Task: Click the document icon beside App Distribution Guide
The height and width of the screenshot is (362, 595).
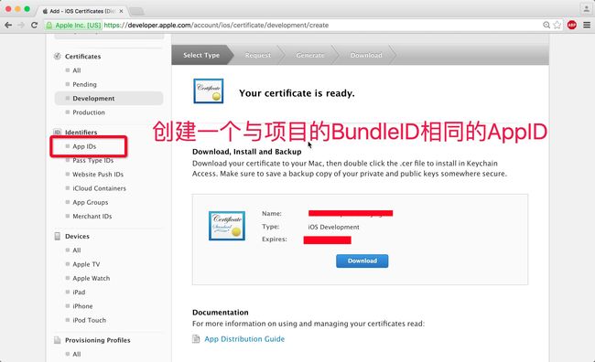Action: tap(196, 339)
